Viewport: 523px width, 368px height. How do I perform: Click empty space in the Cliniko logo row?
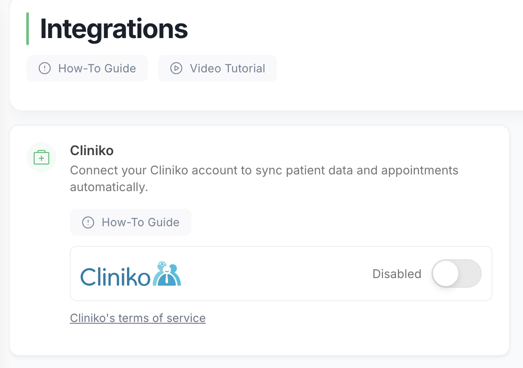276,274
